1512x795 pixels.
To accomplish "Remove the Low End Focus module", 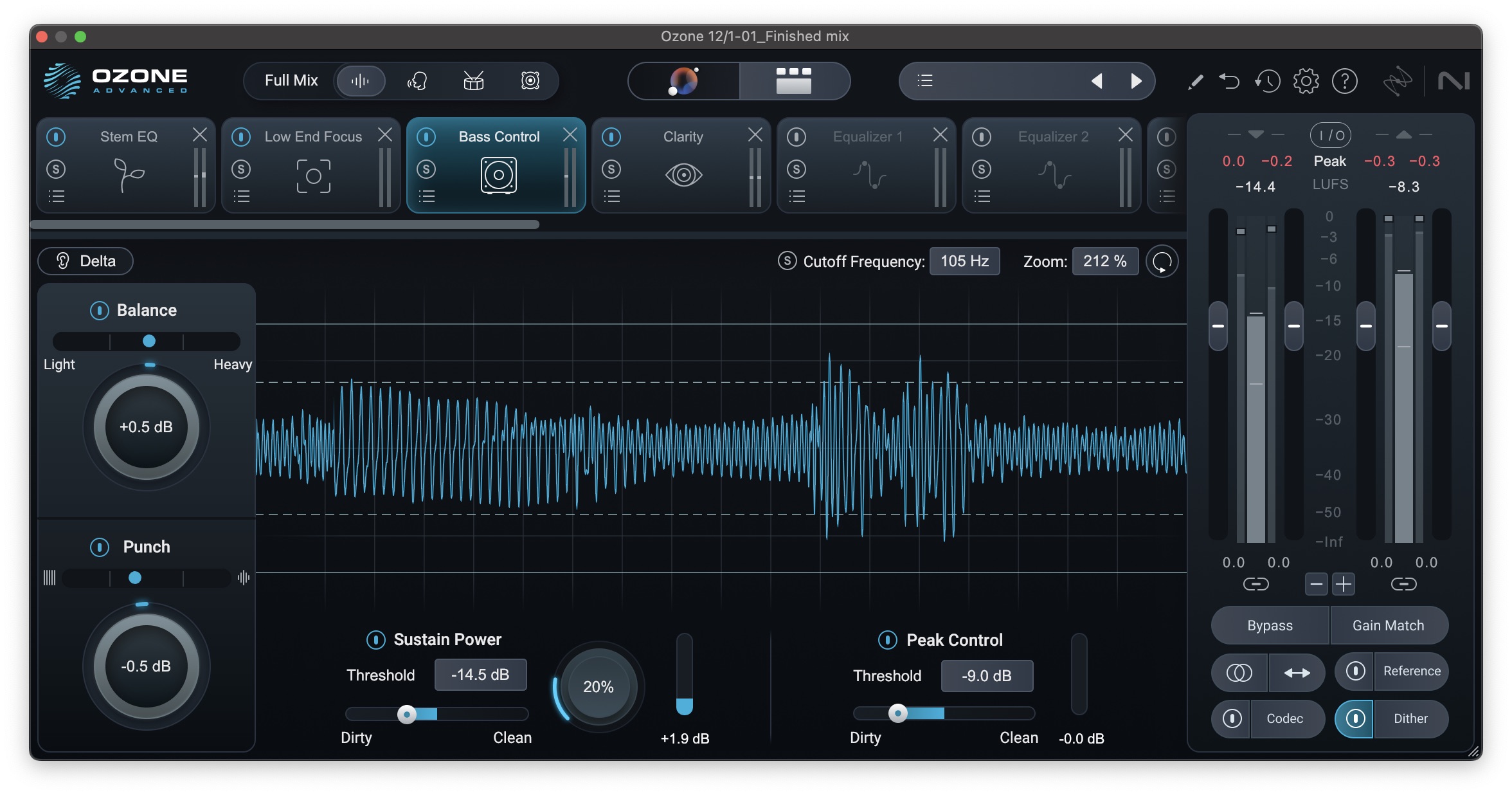I will point(385,134).
